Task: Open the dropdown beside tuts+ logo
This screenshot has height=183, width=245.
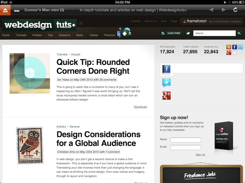Action: 81,23
